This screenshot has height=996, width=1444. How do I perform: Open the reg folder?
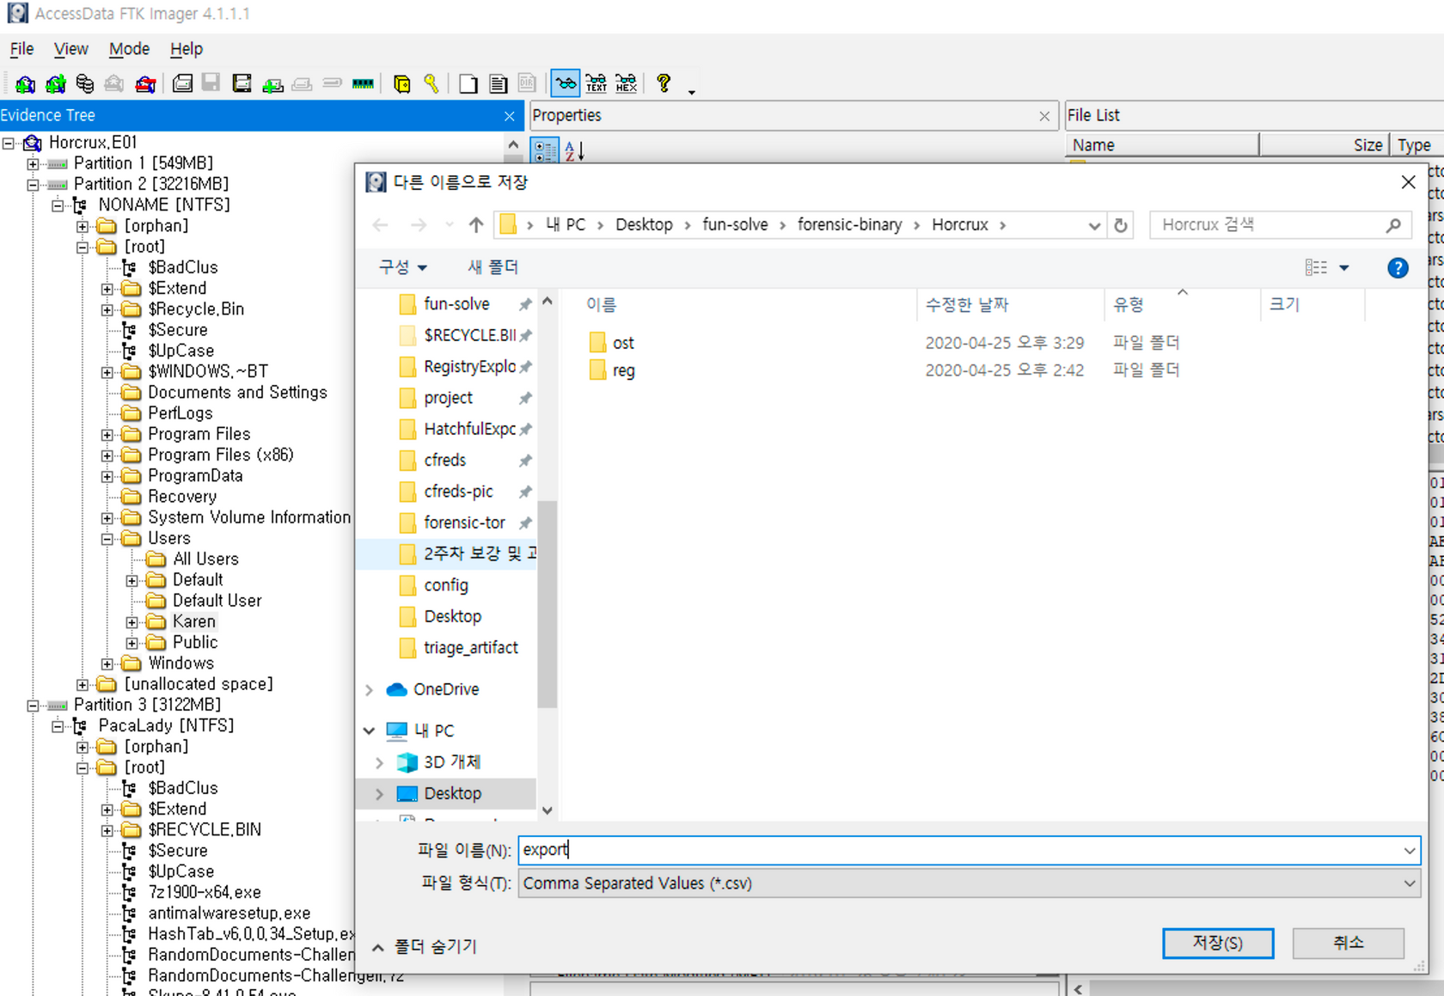[x=623, y=370]
